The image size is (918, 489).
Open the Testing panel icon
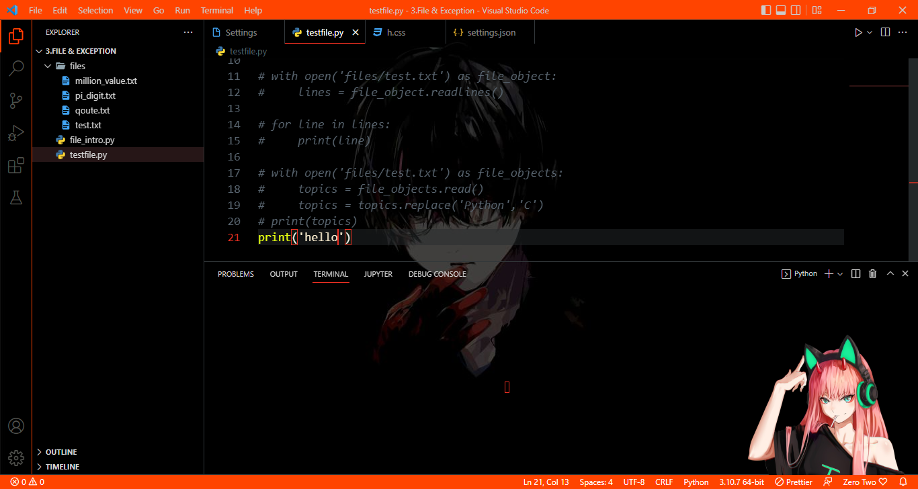(16, 197)
